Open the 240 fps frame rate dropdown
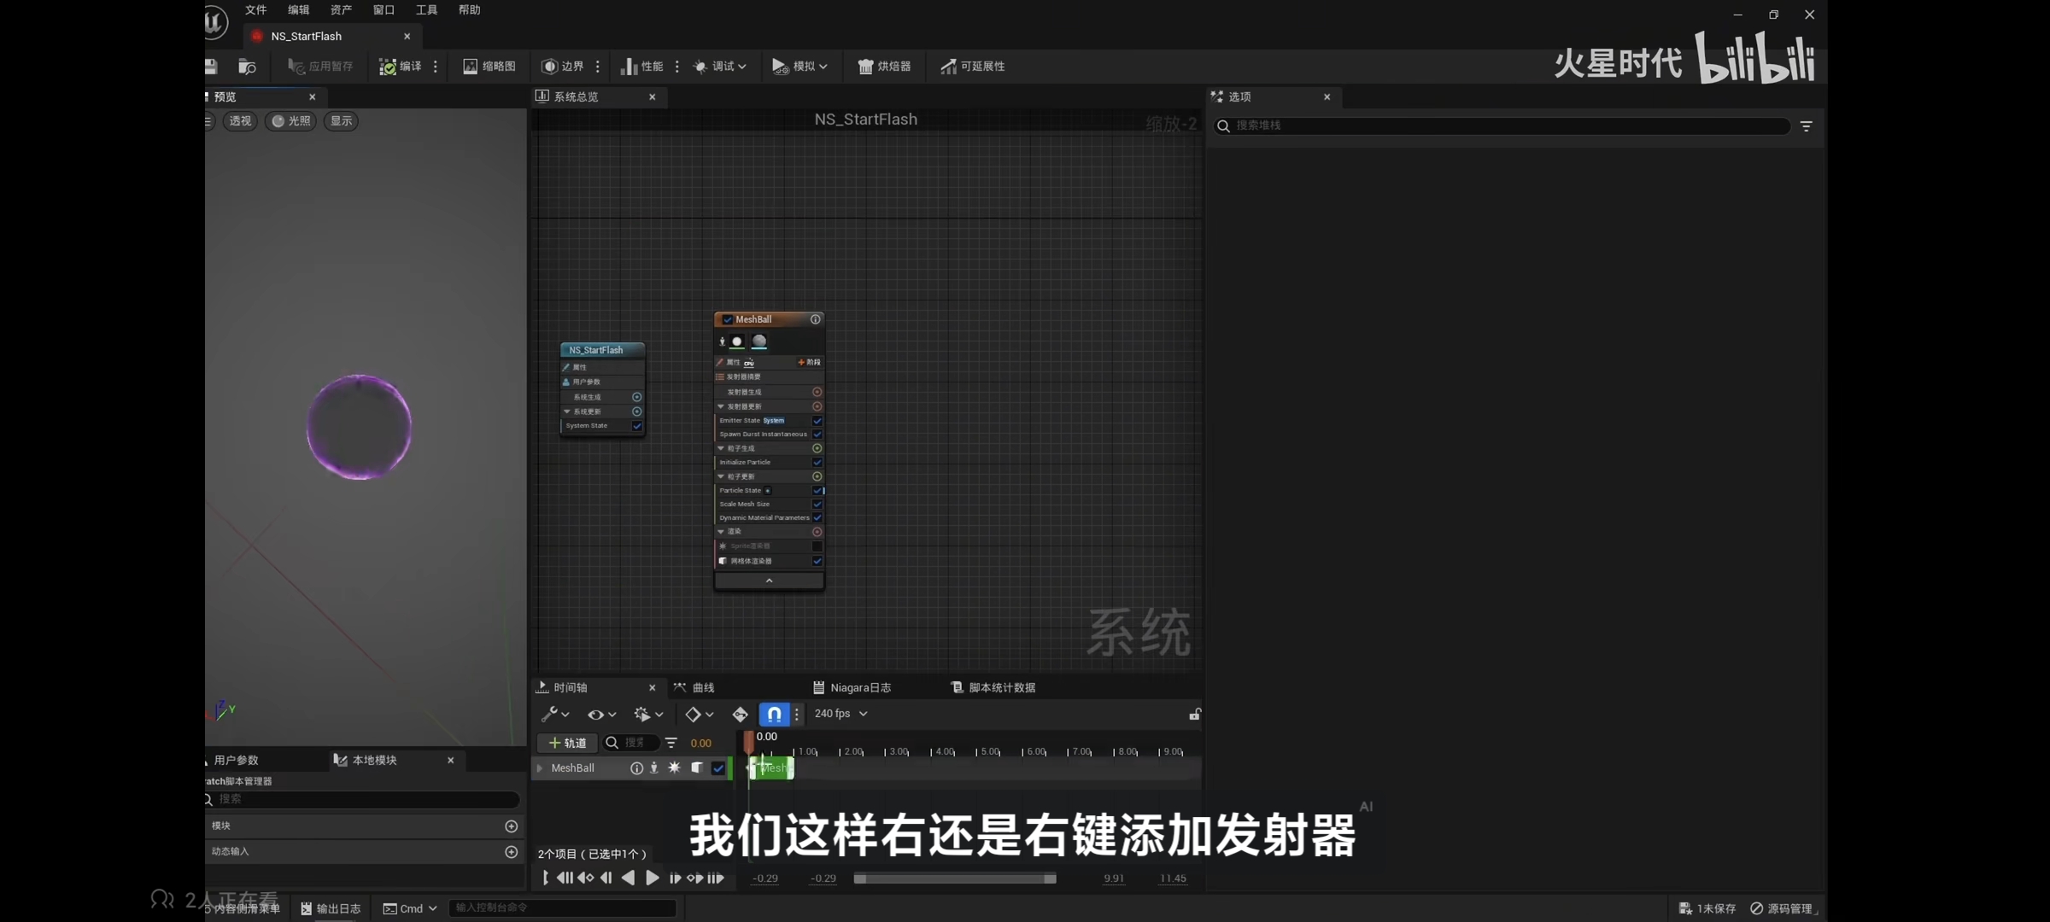This screenshot has width=2050, height=922. (840, 714)
